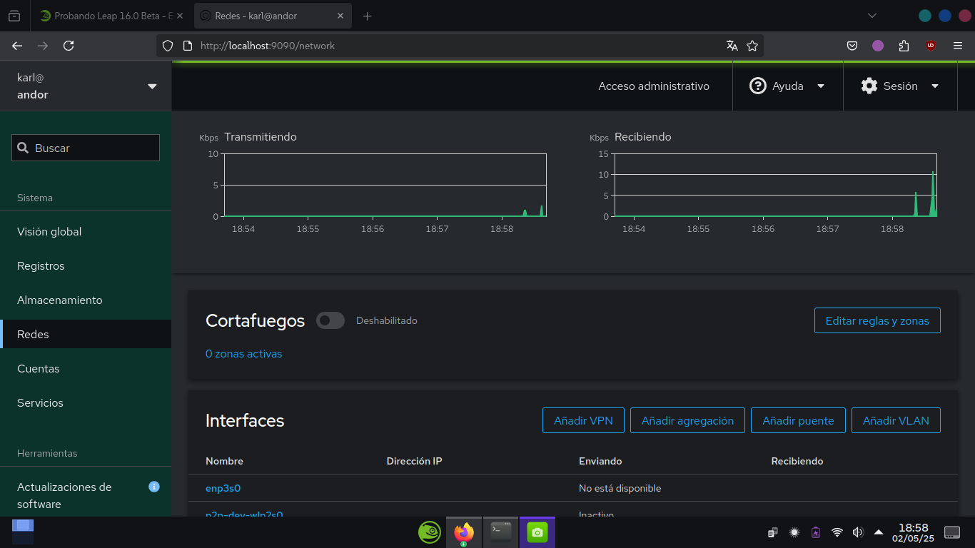Open the screenshot tool in the taskbar

(x=537, y=532)
